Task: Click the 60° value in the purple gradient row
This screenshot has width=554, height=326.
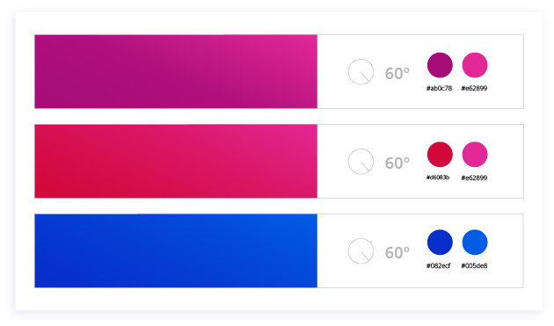Action: click(397, 74)
